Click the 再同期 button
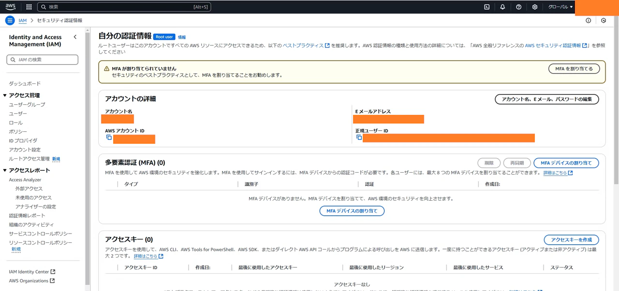The width and height of the screenshot is (619, 291). [x=517, y=163]
